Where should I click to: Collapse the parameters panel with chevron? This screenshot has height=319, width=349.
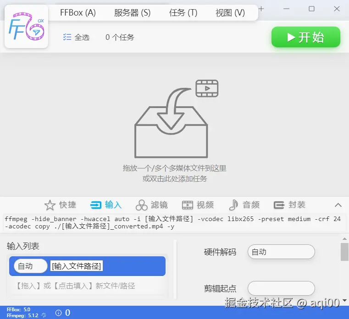pyautogui.click(x=338, y=205)
